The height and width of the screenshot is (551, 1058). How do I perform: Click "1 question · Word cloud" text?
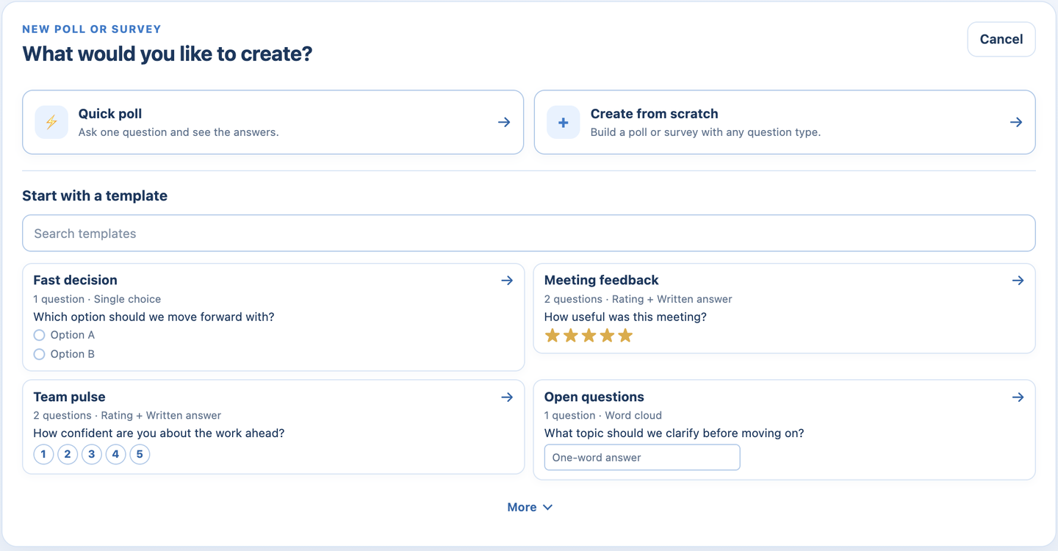click(603, 415)
